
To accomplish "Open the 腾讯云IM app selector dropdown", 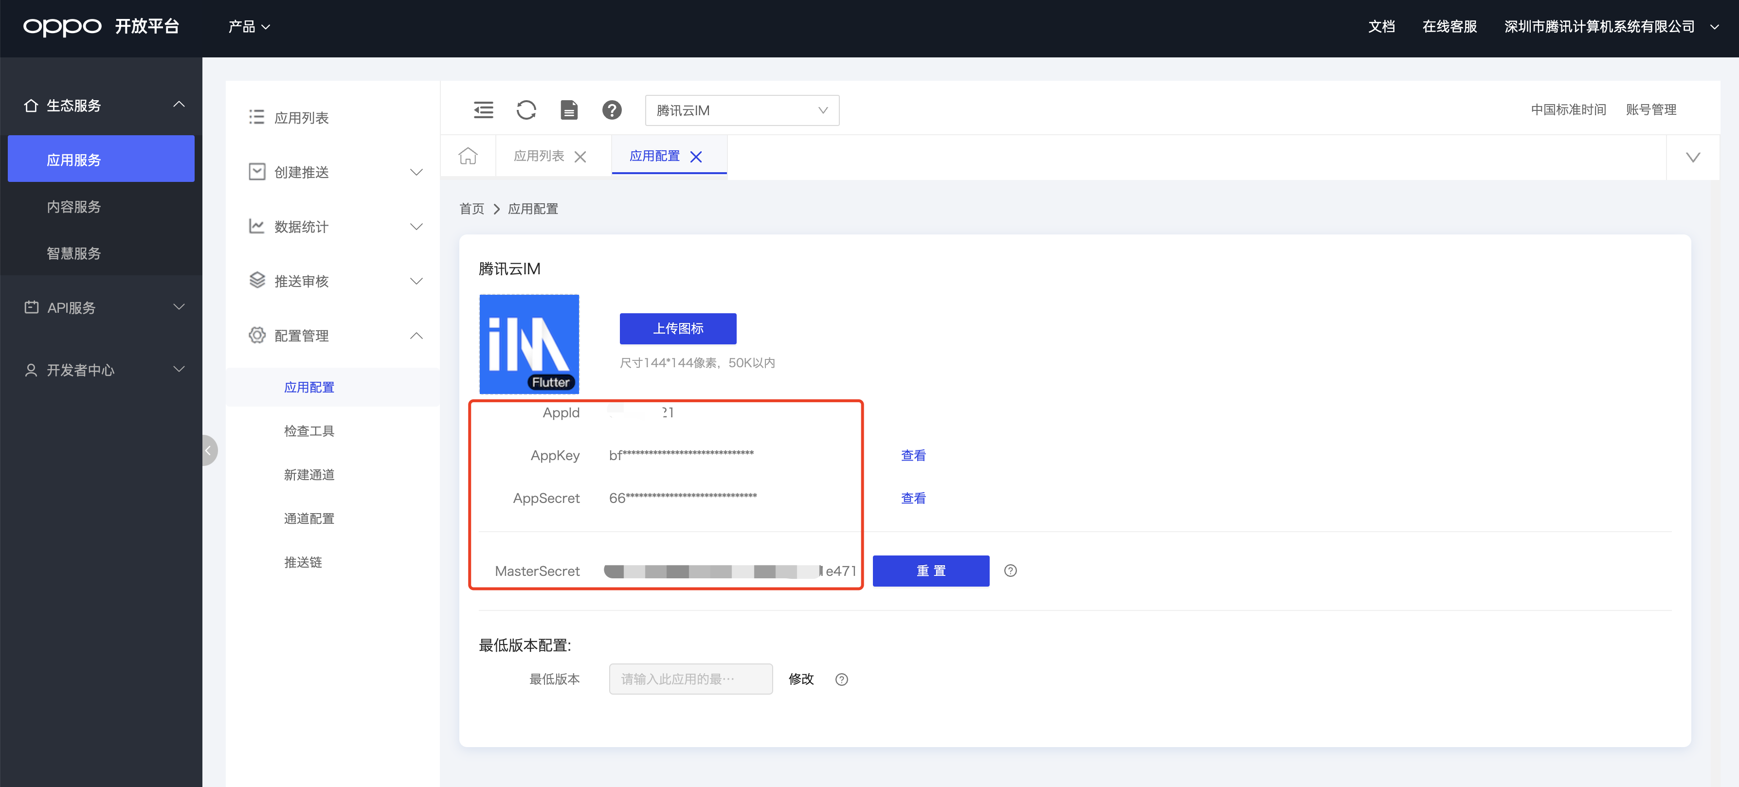I will (742, 110).
